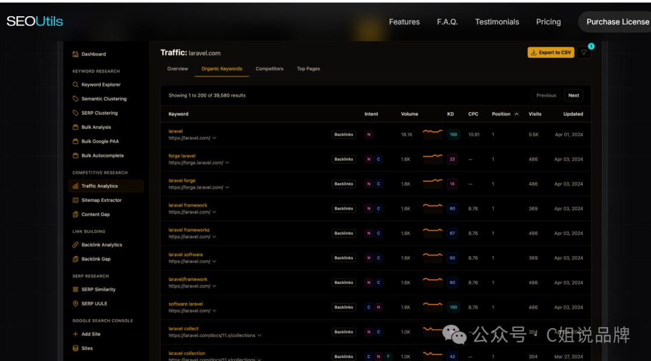
Task: Click the Purchase License button
Action: pyautogui.click(x=615, y=22)
